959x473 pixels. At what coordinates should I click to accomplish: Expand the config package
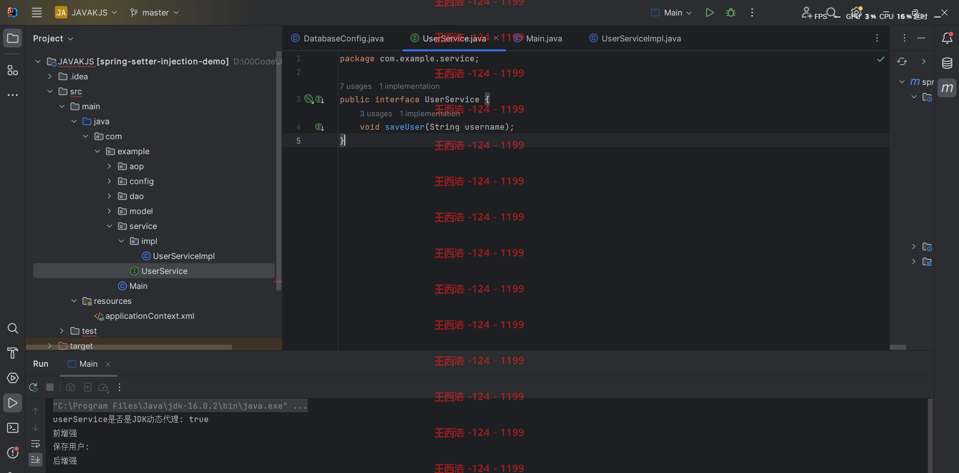click(109, 181)
